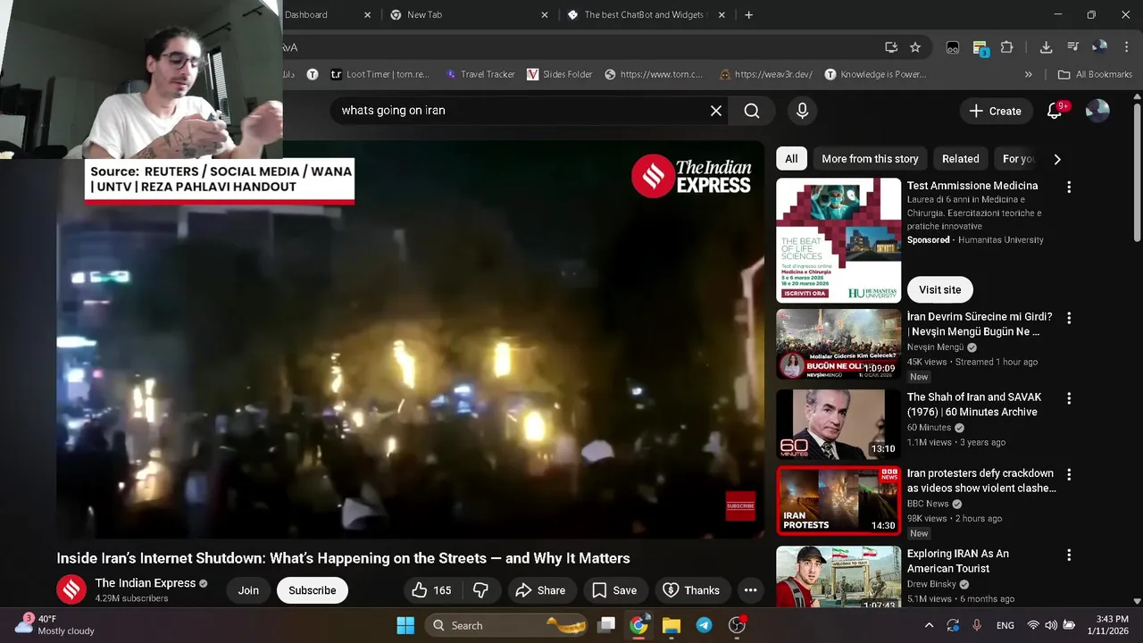Open options for İran Devrim Sürecine video
This screenshot has height=643, width=1143.
coord(1069,318)
